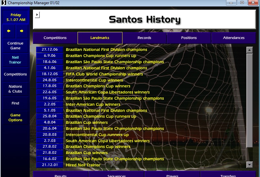Click the 20.8.03 date cell
Image resolution: width=260 pixels, height=177 pixels.
[50, 135]
